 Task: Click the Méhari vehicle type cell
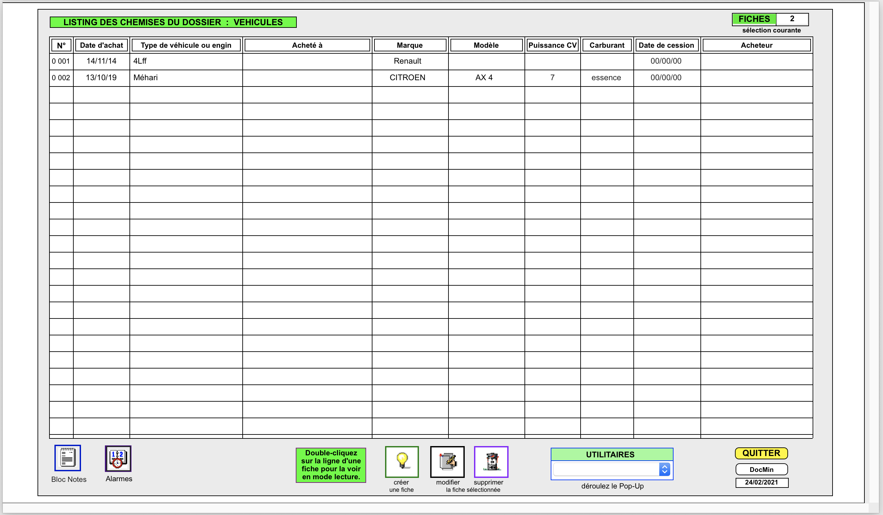(186, 78)
